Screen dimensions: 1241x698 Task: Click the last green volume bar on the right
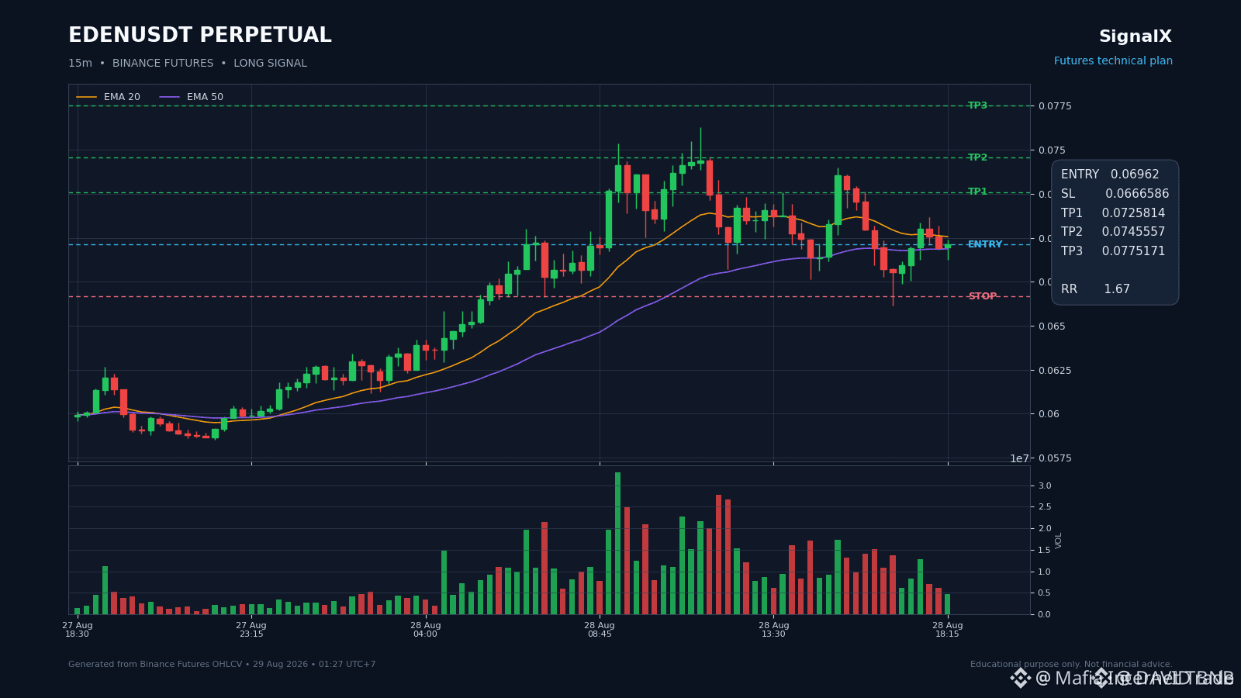click(x=947, y=604)
